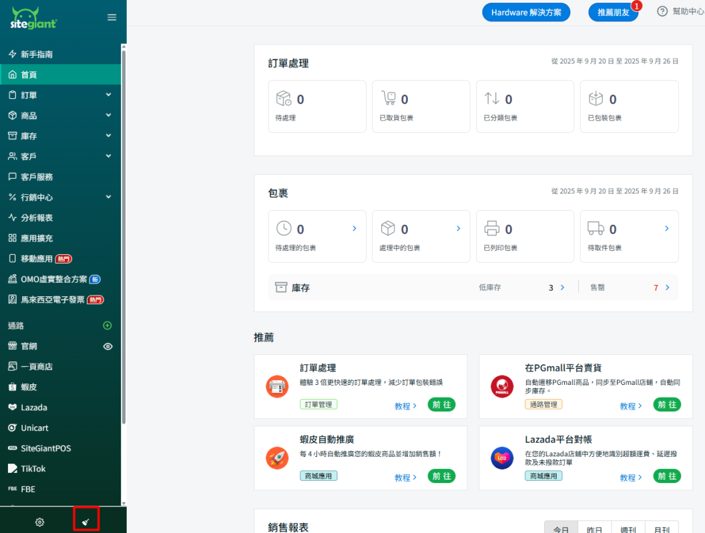705x533 pixels.
Task: Select 應用擴充 from the sidebar
Action: [x=37, y=238]
